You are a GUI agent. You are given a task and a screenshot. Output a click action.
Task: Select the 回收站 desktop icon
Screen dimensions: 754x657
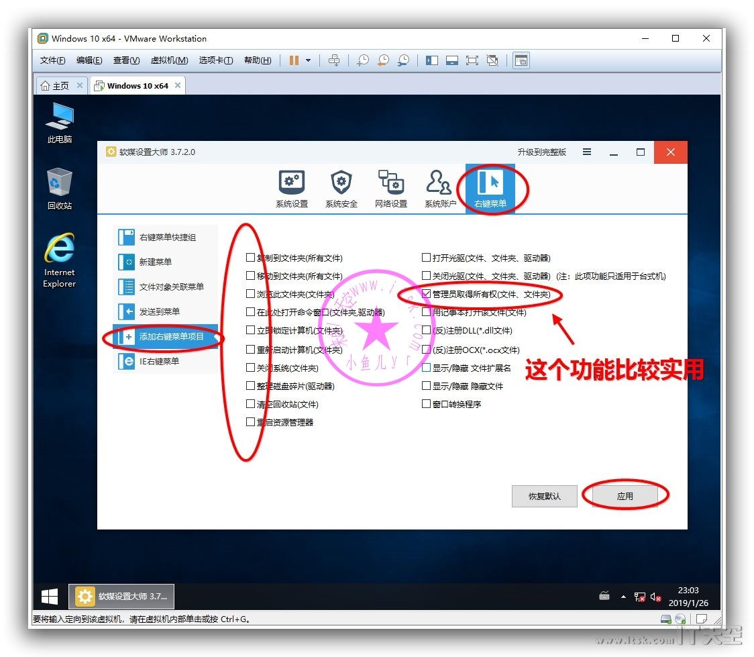click(60, 189)
